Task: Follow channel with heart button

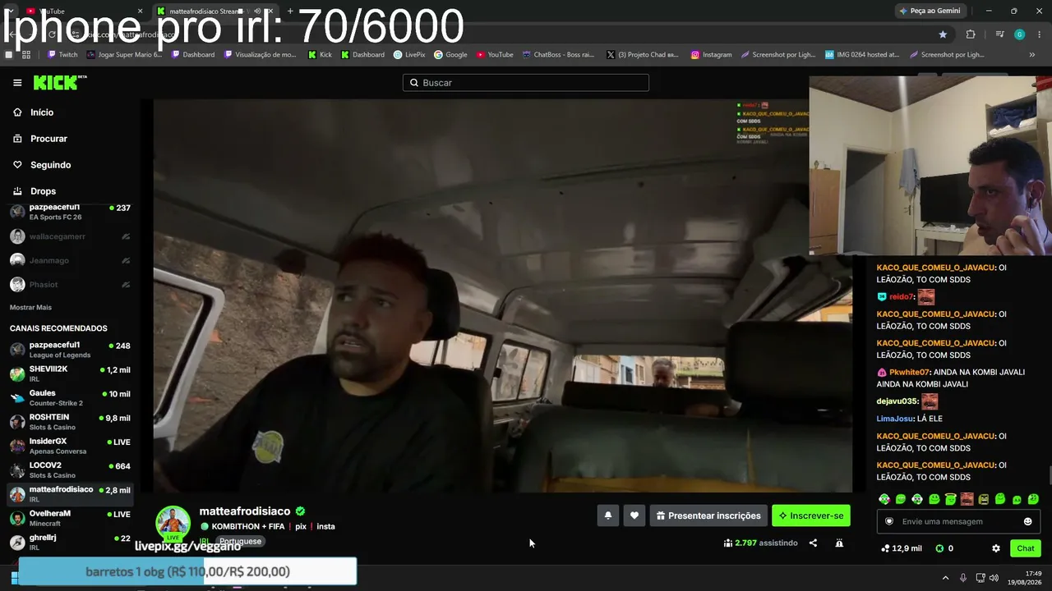Action: (x=634, y=515)
